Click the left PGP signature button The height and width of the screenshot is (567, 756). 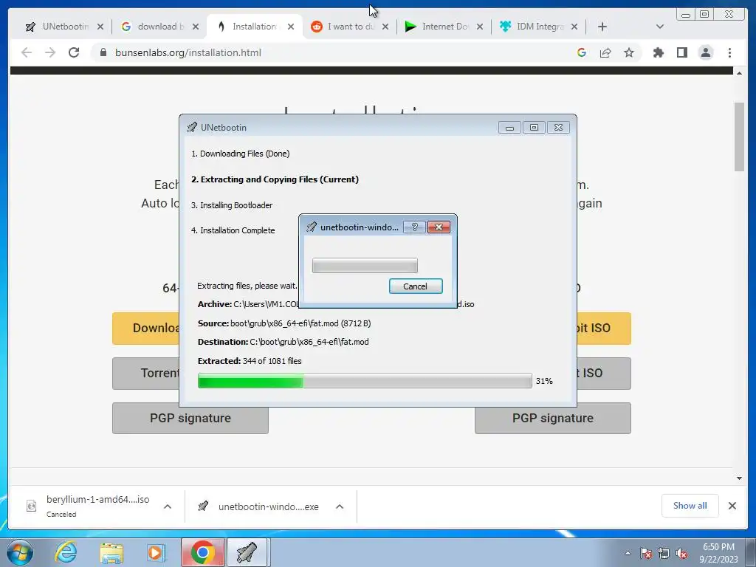(190, 418)
